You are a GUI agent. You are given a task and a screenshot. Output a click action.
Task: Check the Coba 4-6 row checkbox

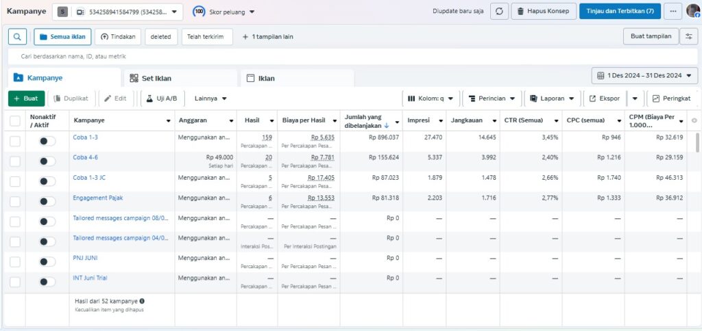[x=15, y=161]
